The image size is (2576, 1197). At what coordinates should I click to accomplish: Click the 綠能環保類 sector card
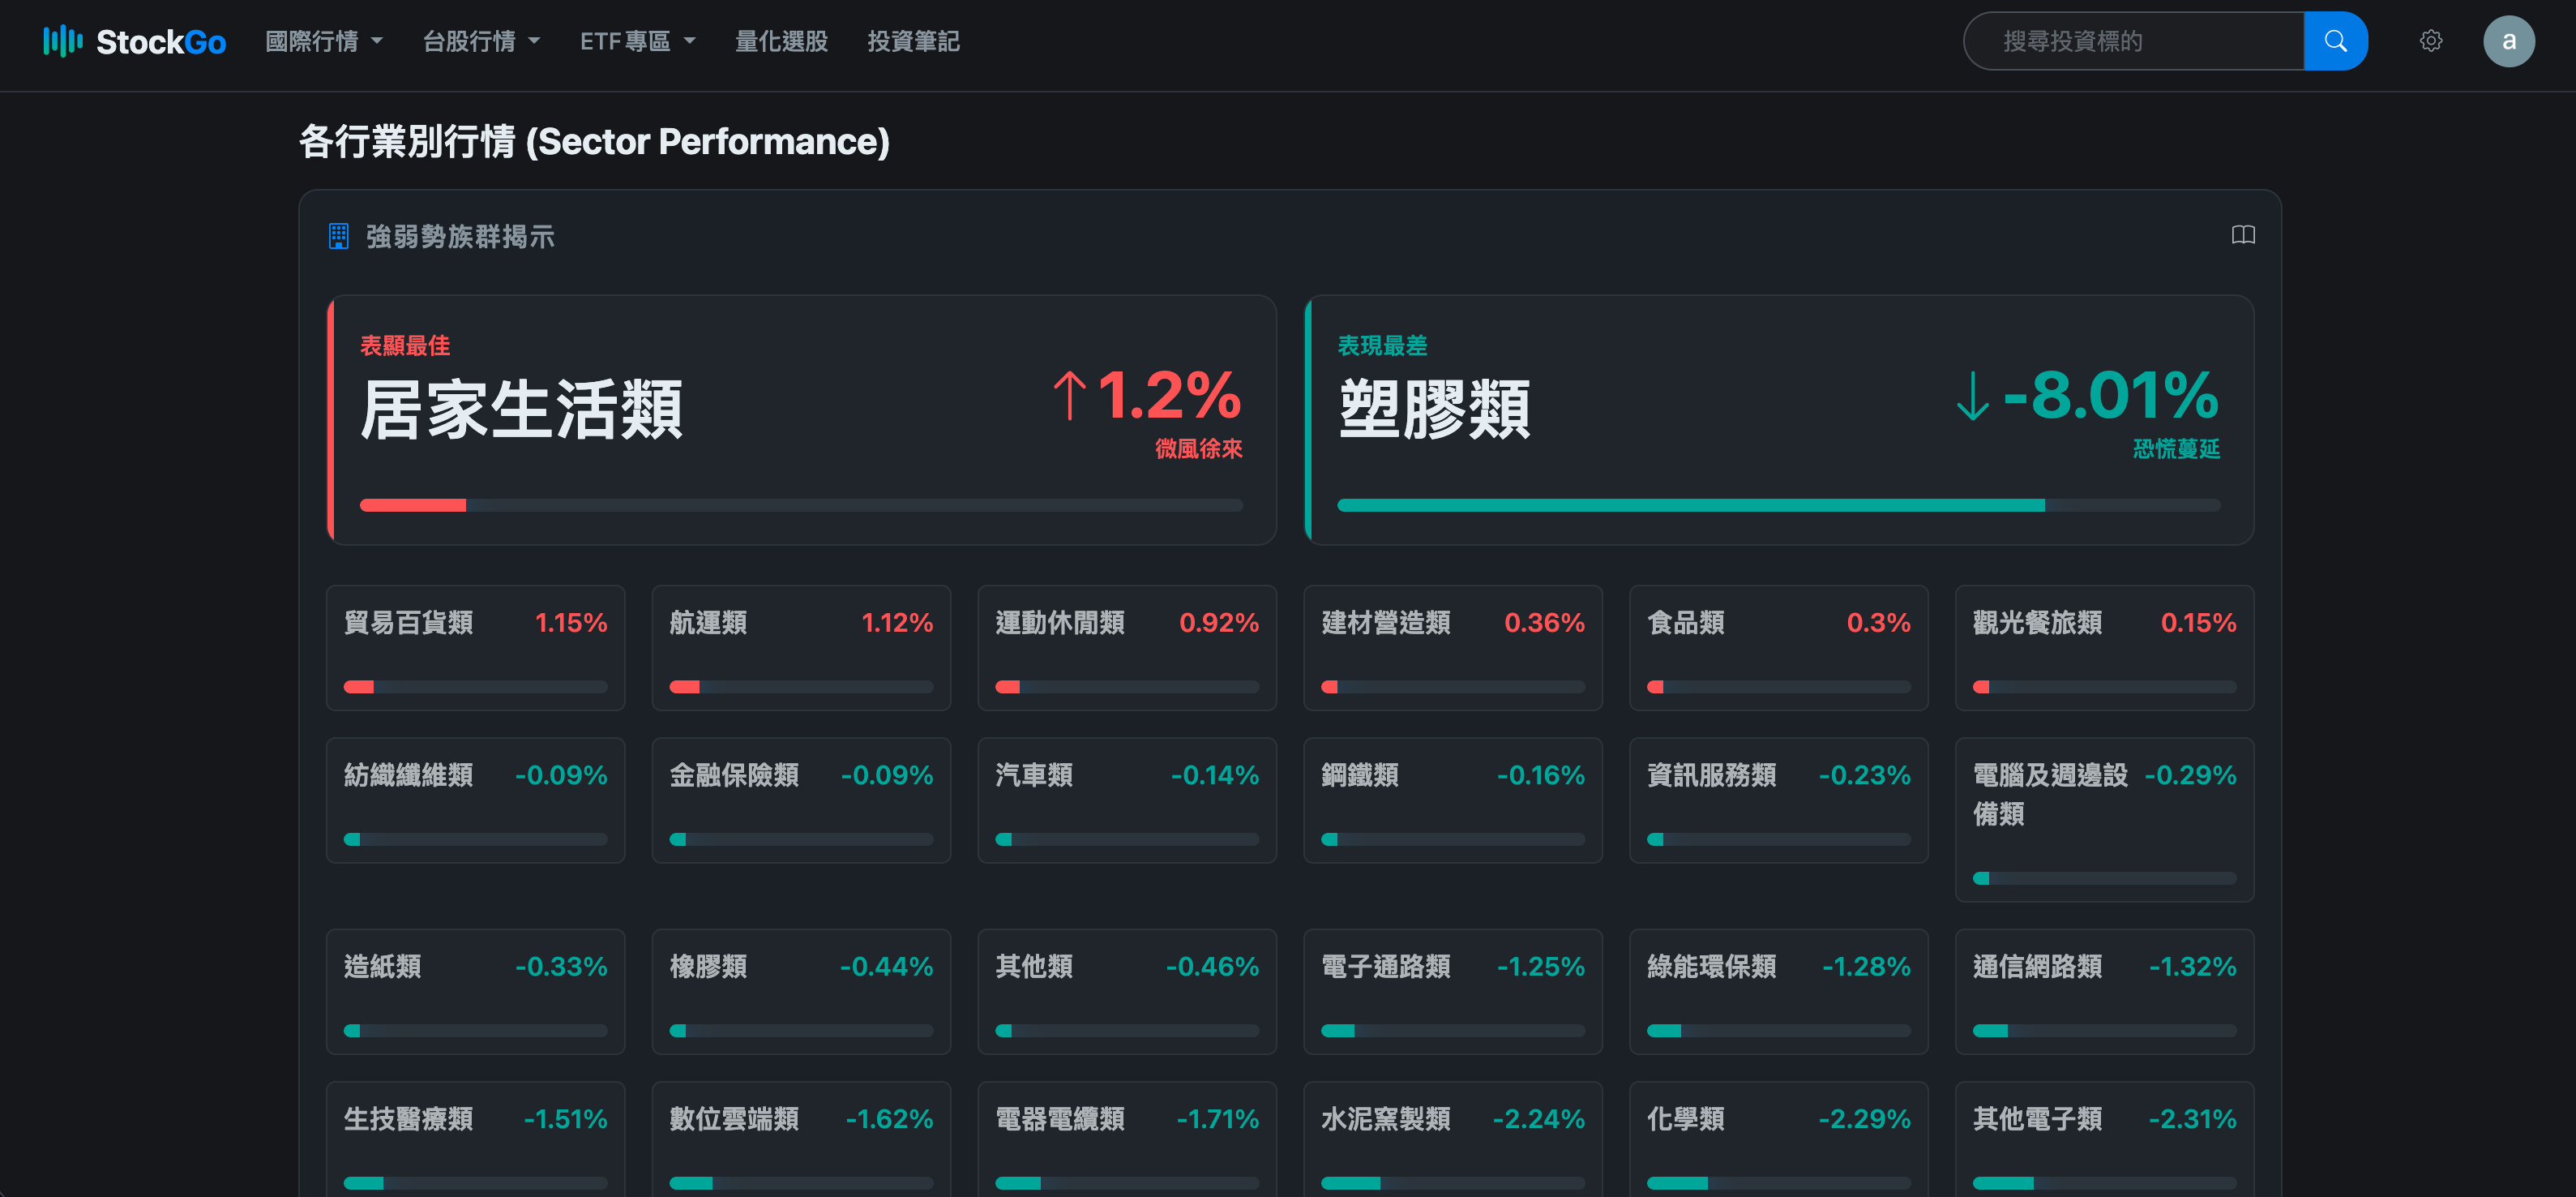click(x=1779, y=991)
